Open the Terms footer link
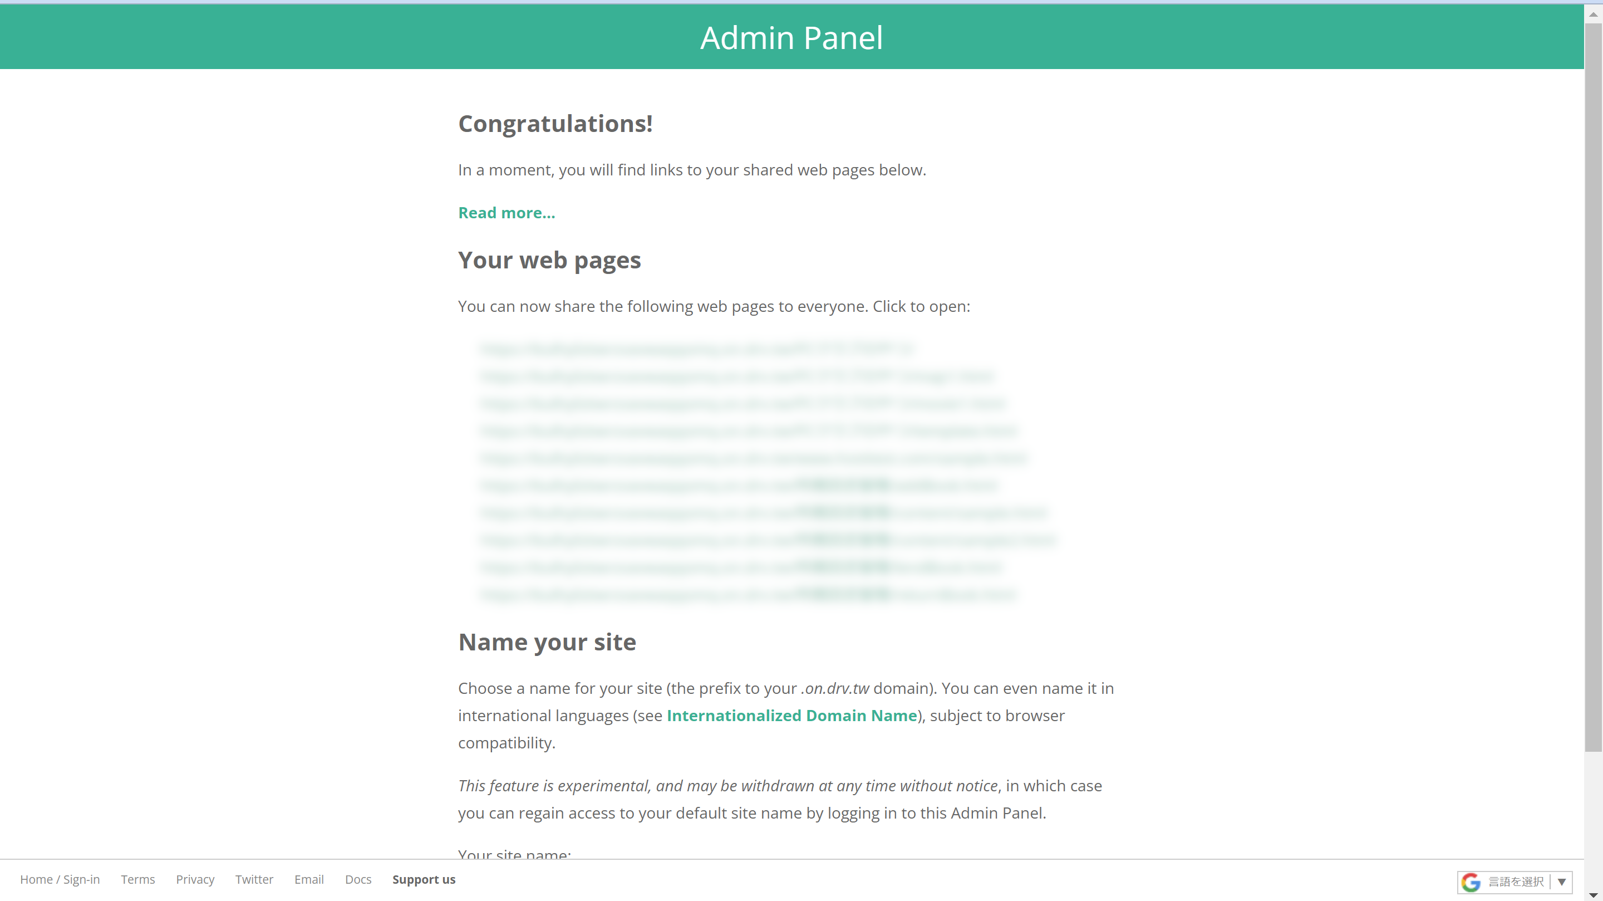This screenshot has height=901, width=1603. click(x=137, y=879)
